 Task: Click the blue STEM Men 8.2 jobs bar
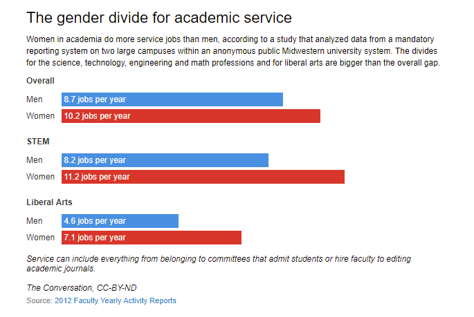(165, 160)
